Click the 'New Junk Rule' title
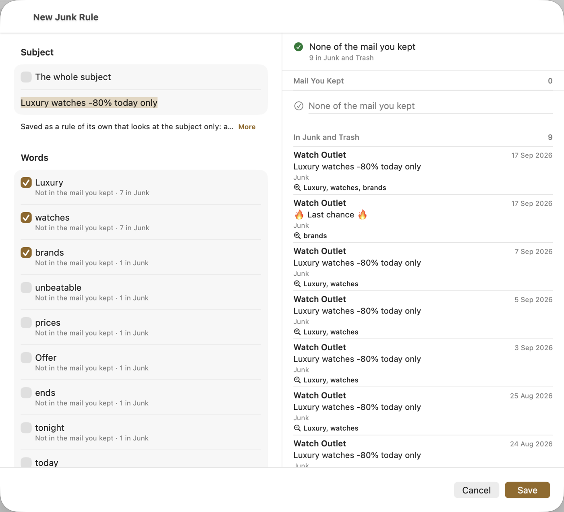The image size is (564, 512). pos(66,17)
